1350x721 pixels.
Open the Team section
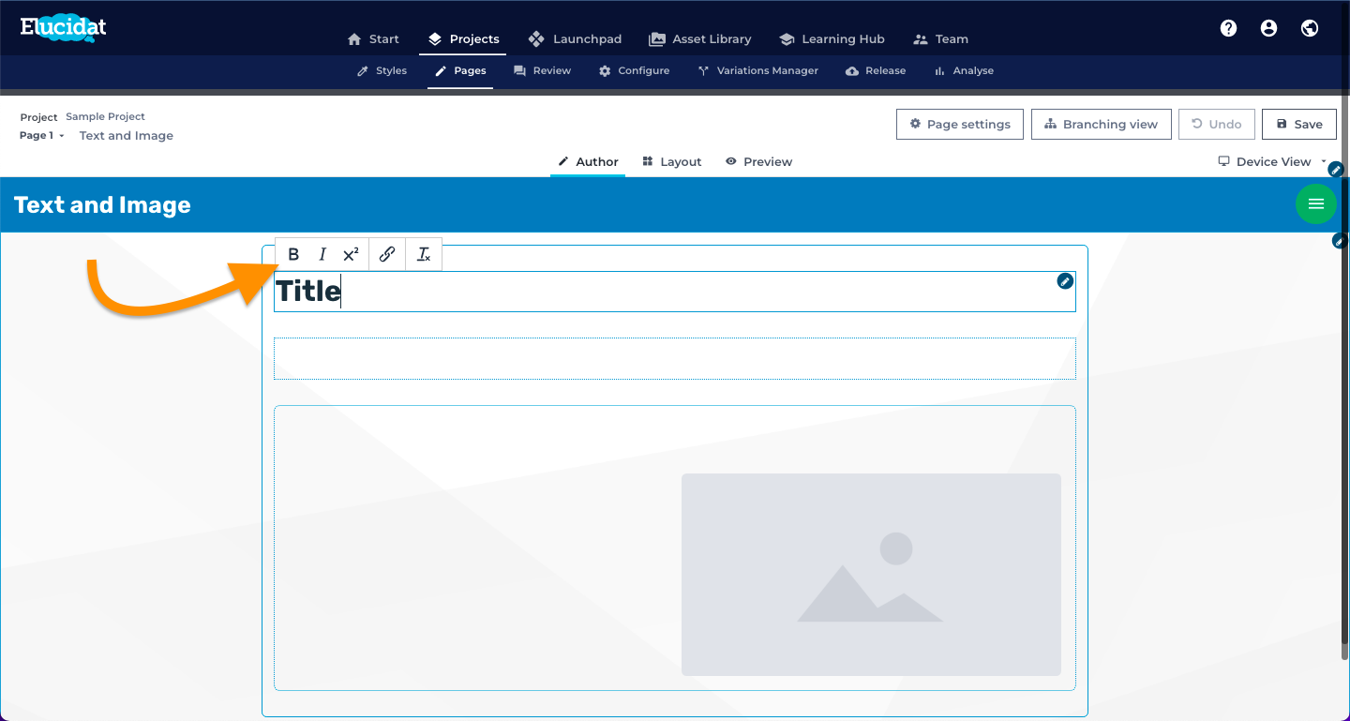click(940, 38)
